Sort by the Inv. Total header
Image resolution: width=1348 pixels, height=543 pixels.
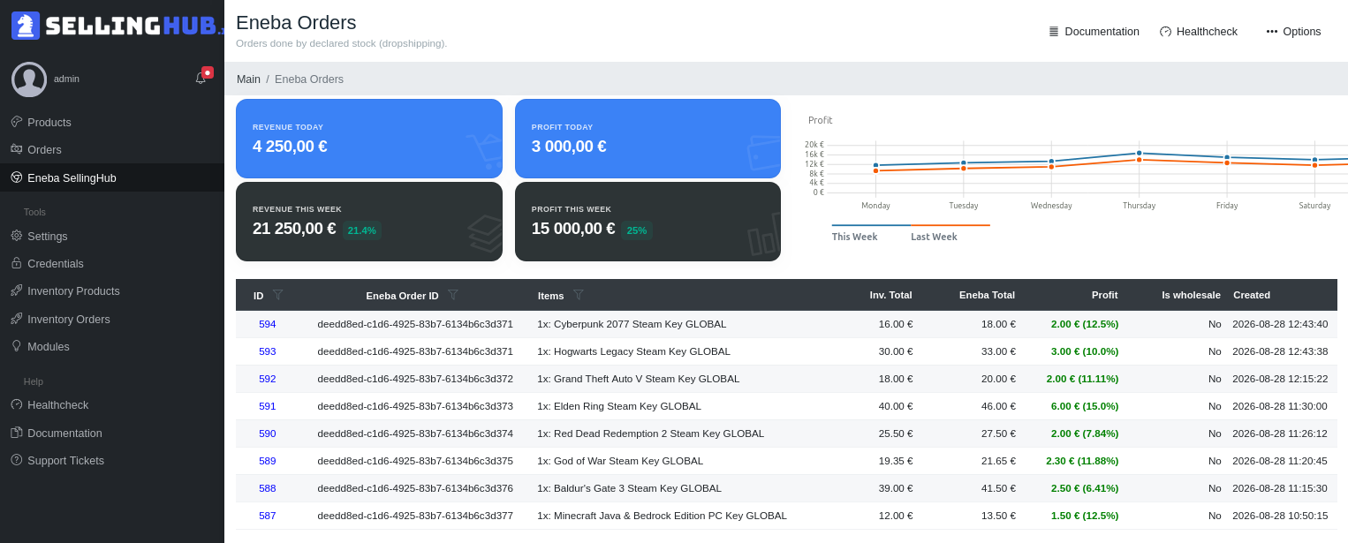pyautogui.click(x=890, y=295)
